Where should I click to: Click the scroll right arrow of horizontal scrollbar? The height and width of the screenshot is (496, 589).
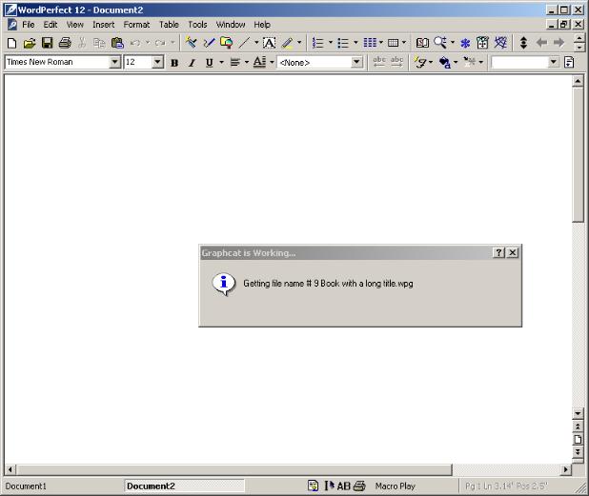coord(566,469)
